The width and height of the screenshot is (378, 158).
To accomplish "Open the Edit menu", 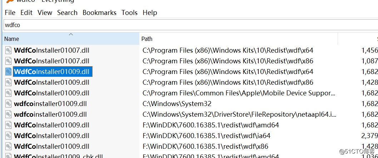I will (x=26, y=13).
